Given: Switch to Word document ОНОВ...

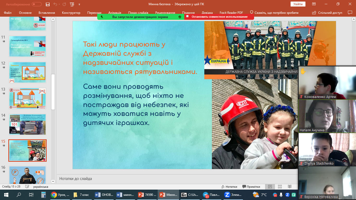Looking at the screenshot, I should tap(104, 195).
